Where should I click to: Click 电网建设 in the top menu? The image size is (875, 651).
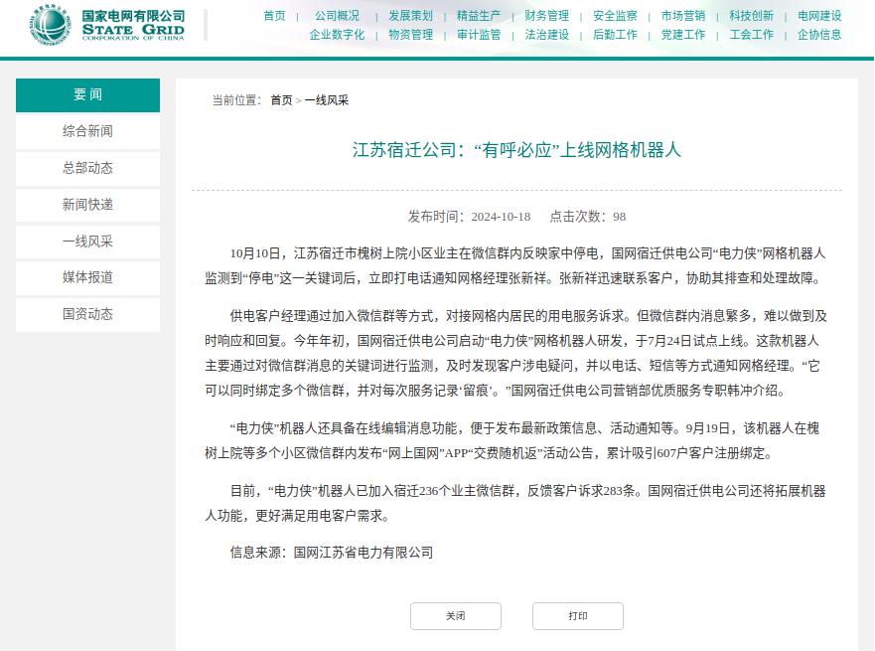pyautogui.click(x=819, y=16)
